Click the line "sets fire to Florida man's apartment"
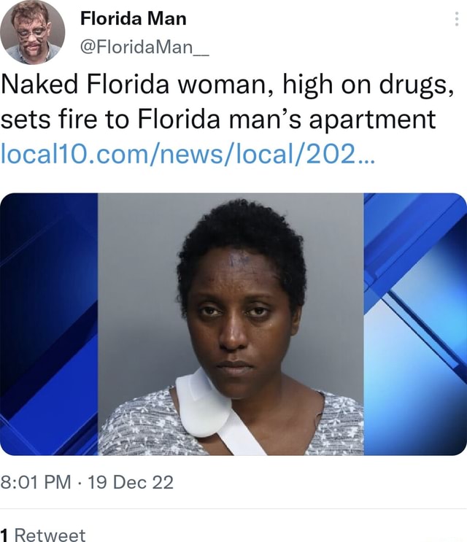The width and height of the screenshot is (467, 542). 217,120
